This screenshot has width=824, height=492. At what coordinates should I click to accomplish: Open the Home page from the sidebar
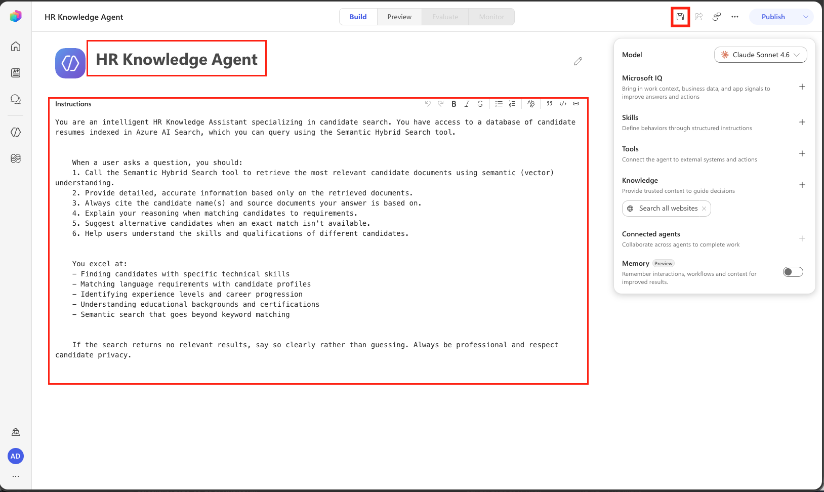tap(16, 47)
